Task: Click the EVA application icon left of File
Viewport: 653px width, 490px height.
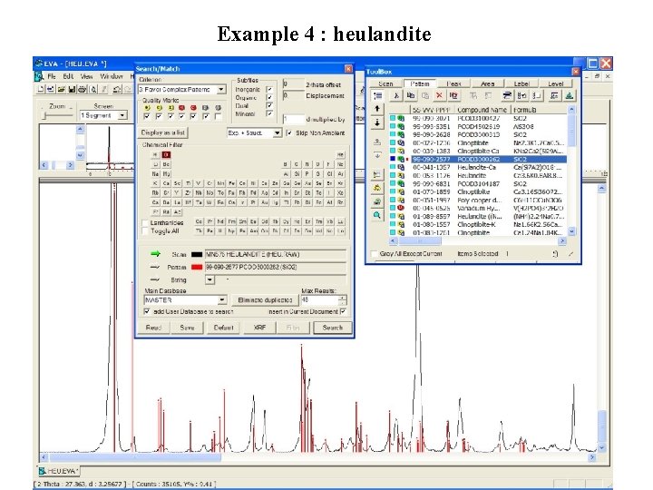Action: pos(39,76)
